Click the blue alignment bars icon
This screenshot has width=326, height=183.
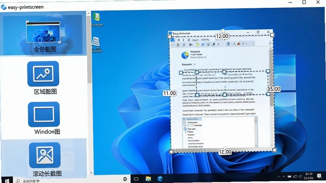[x=228, y=44]
